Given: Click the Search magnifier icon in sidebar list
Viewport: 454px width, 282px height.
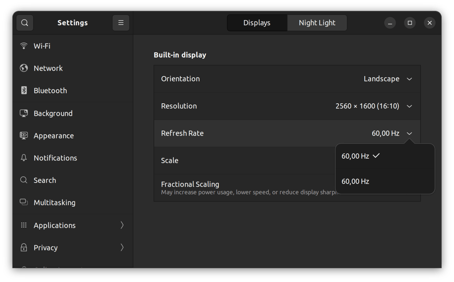Looking at the screenshot, I should tap(24, 180).
